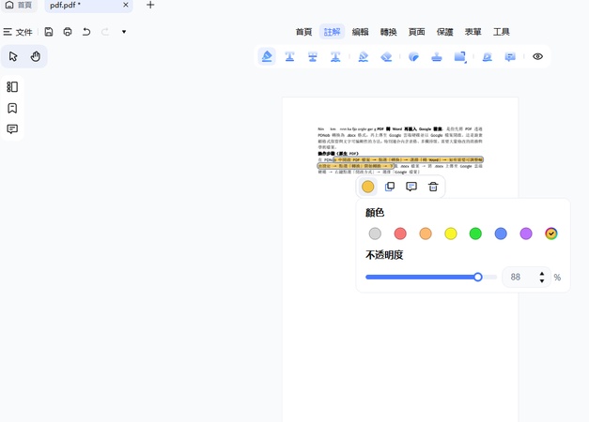The image size is (589, 422).
Task: Open the 文件 menu
Action: [x=18, y=32]
